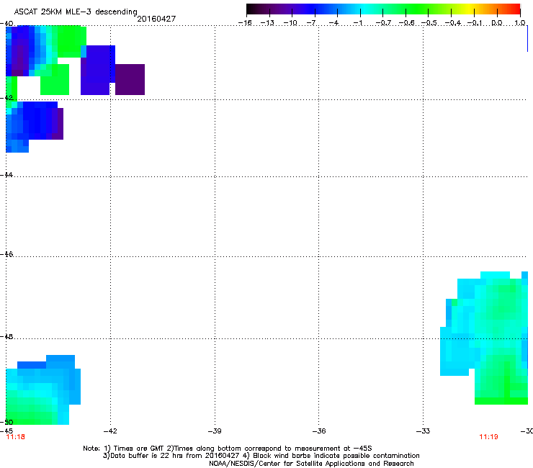This screenshot has height=468, width=533.
Task: Click the longitude label '-42' on bottom axis
Action: pos(110,431)
